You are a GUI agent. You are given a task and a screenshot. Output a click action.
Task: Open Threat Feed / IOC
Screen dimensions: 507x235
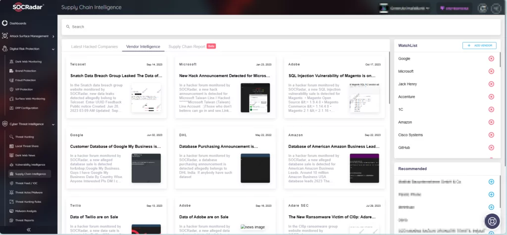coord(26,183)
